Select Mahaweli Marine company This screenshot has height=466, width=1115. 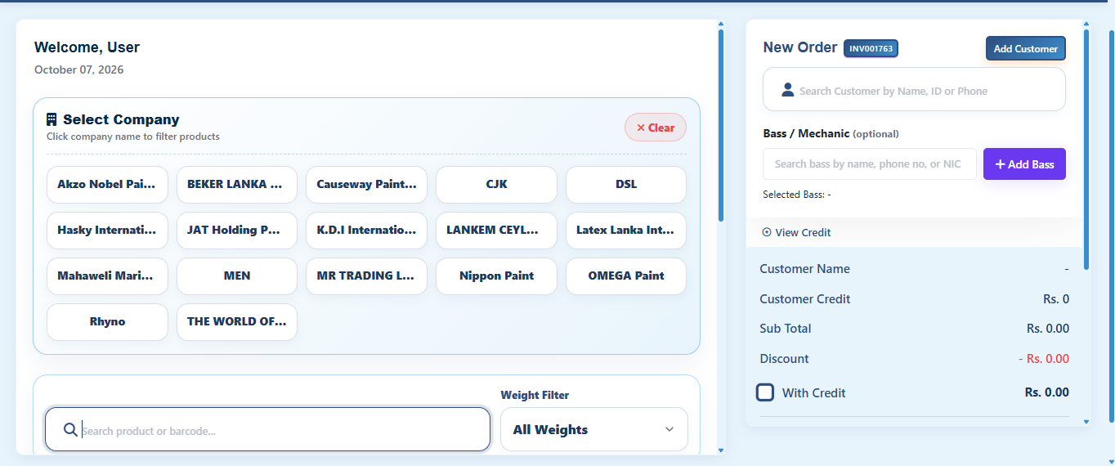pos(107,276)
